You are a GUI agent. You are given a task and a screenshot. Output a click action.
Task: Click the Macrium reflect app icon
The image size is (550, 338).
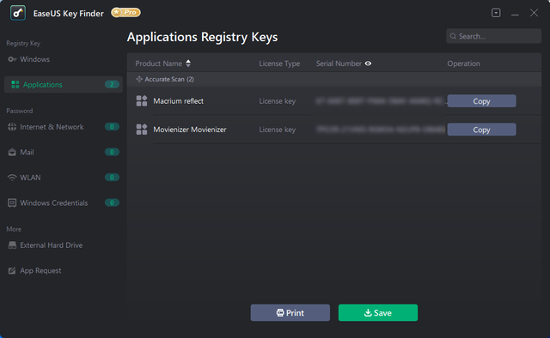tap(142, 101)
